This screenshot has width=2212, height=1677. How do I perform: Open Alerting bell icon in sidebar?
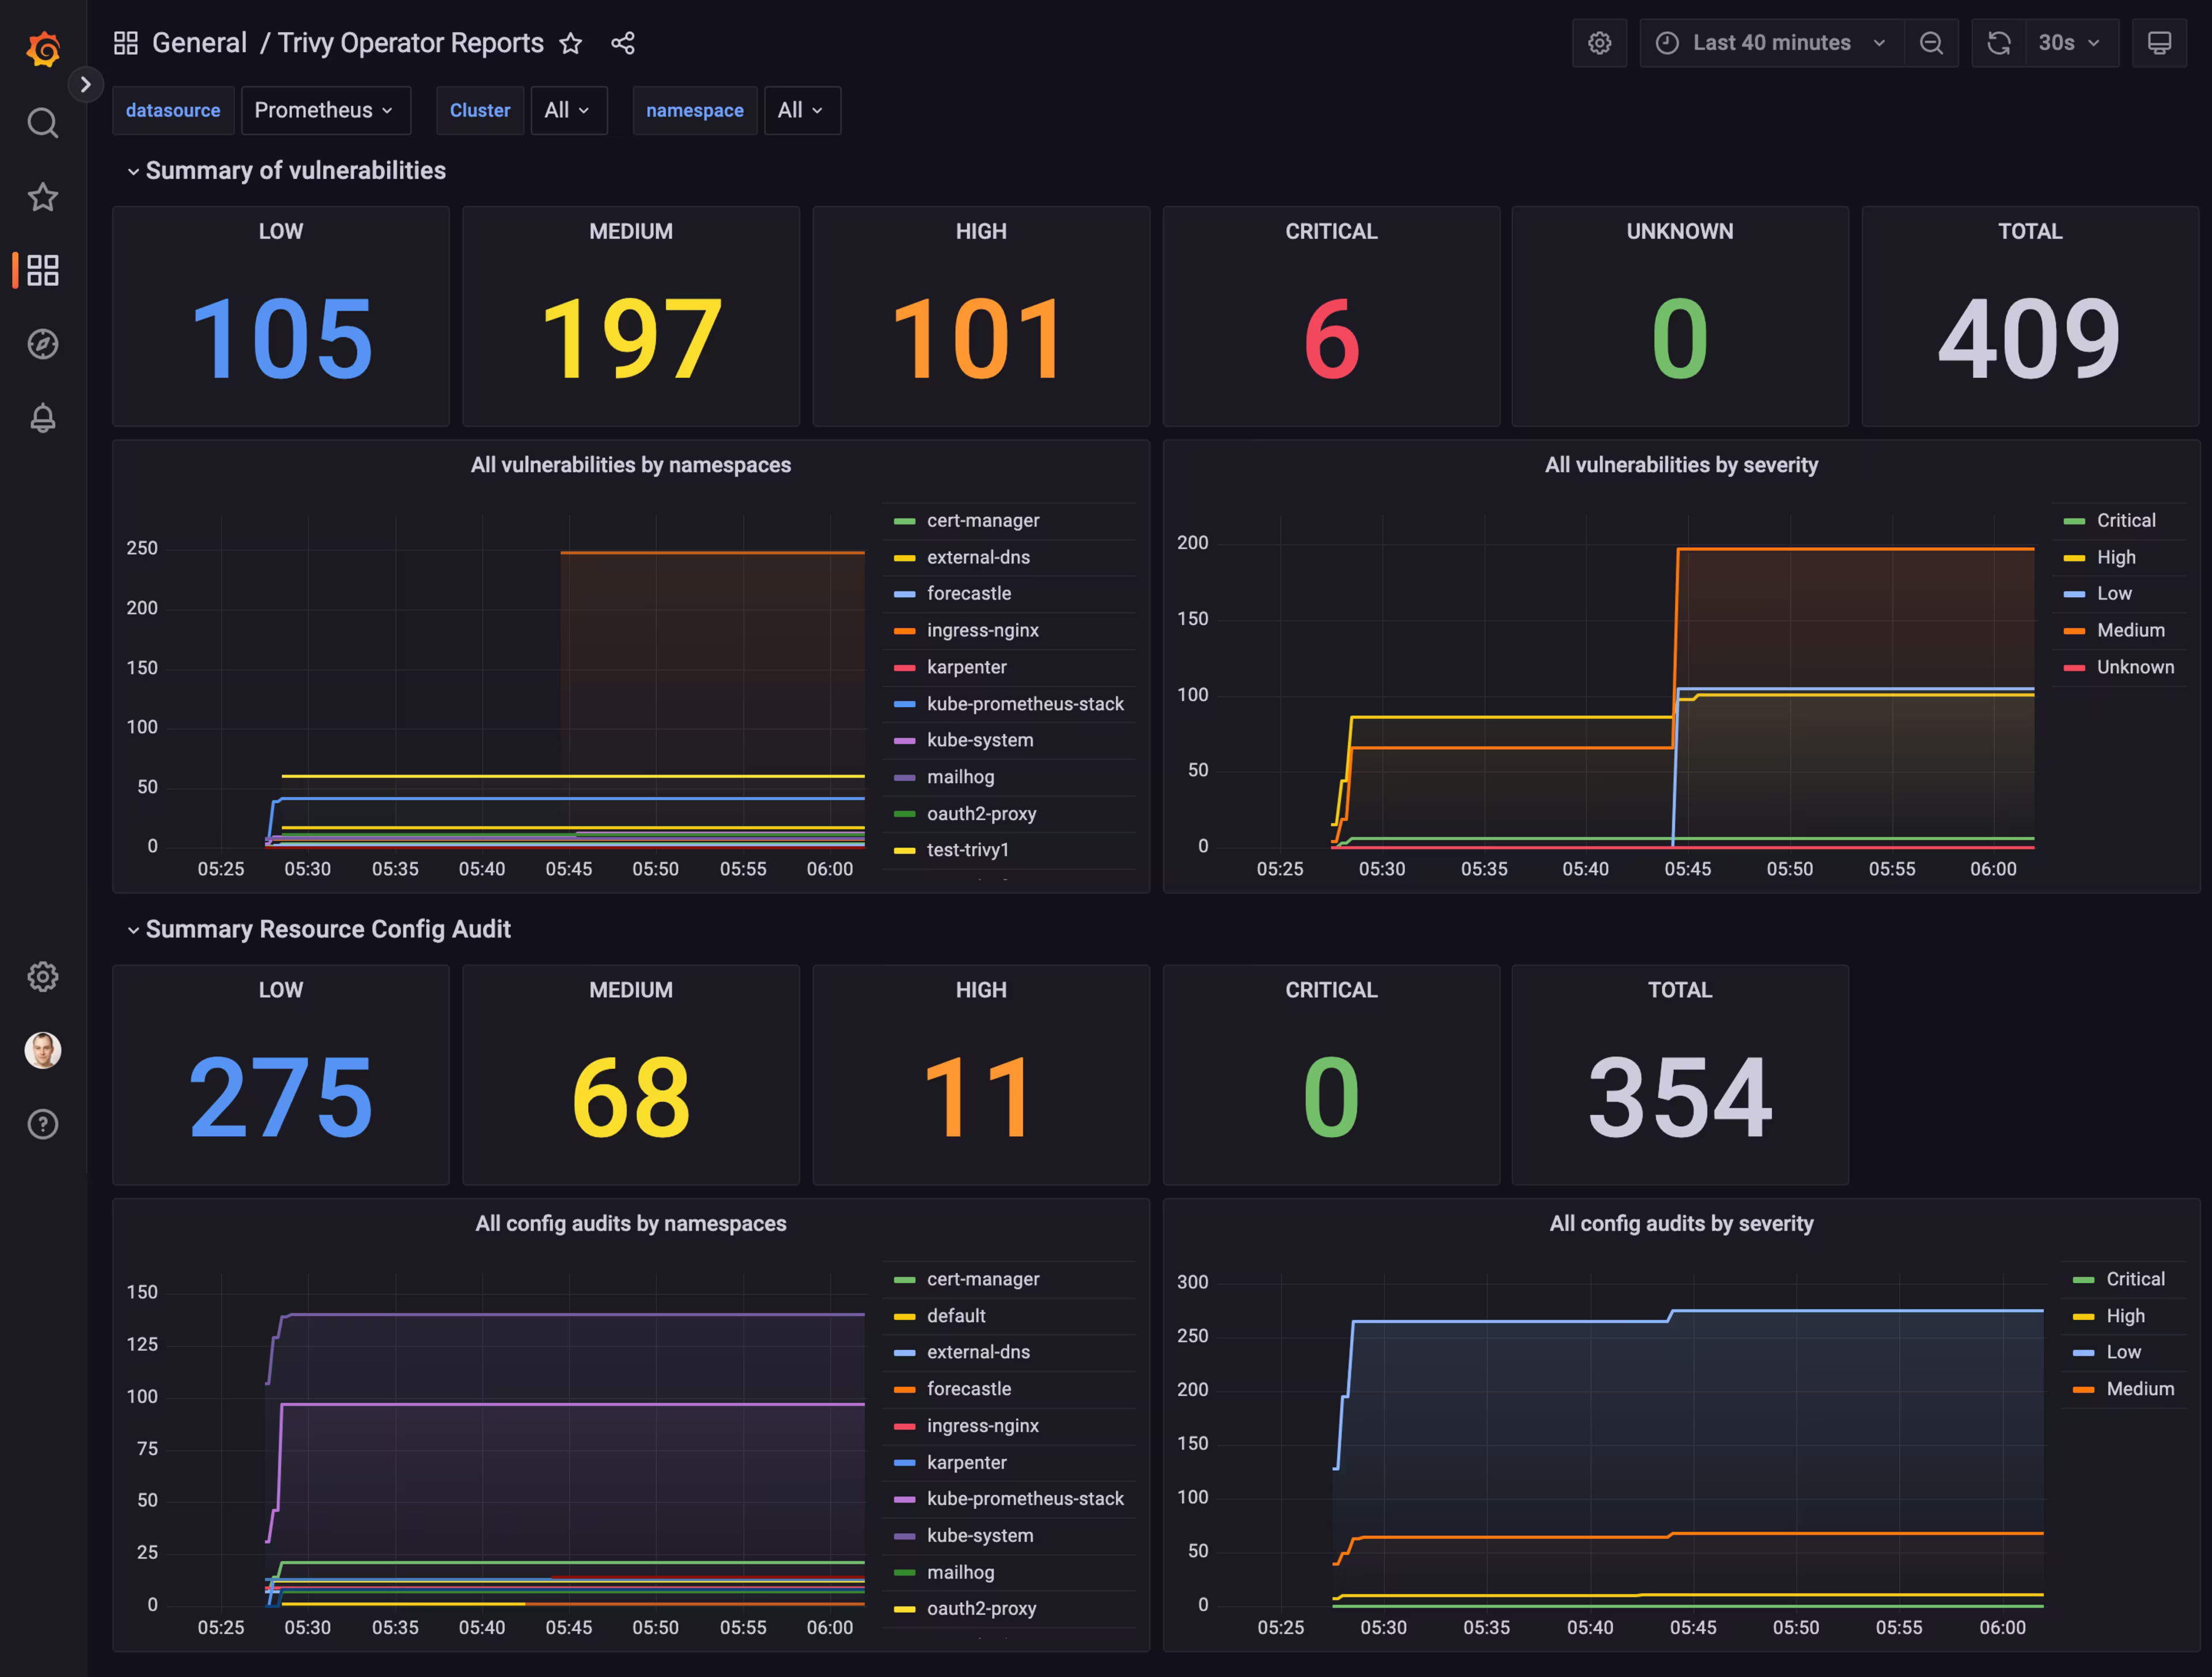click(x=42, y=418)
